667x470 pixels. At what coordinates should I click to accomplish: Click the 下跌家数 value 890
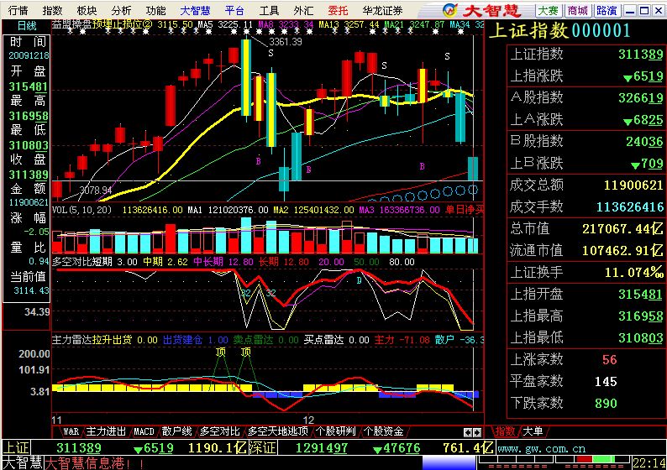click(606, 404)
